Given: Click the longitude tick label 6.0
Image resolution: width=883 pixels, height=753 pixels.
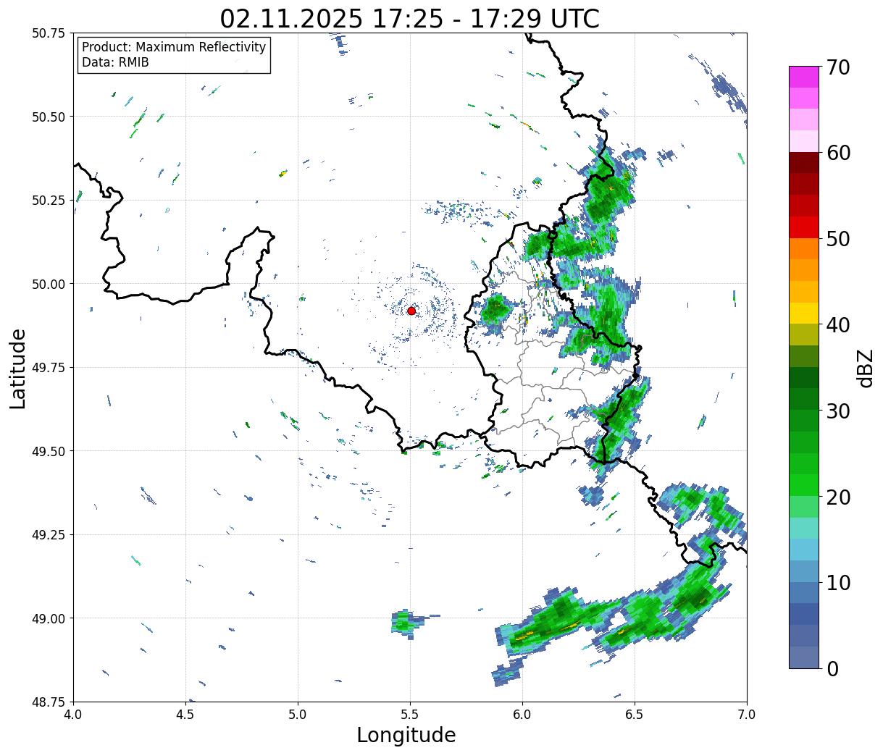Looking at the screenshot, I should point(522,715).
